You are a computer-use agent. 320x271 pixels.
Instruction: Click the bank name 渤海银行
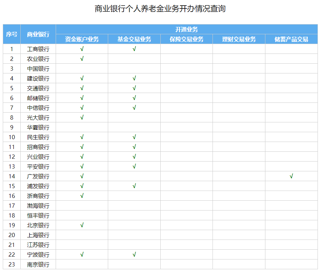(38, 206)
